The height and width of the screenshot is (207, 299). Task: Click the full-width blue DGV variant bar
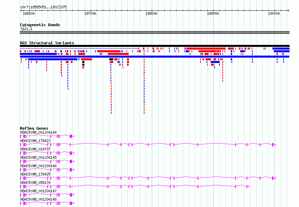155,57
